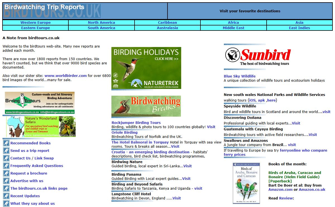This screenshot has width=335, height=207.
Task: Open the Link Swap link
Action: 44,158
